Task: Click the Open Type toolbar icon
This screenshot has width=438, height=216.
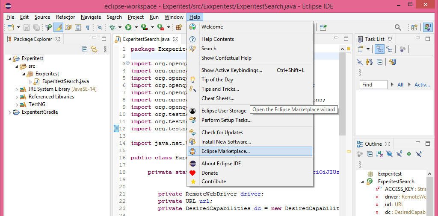Action: pos(49,27)
